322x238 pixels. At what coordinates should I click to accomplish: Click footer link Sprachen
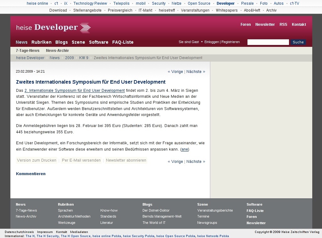[65, 210]
